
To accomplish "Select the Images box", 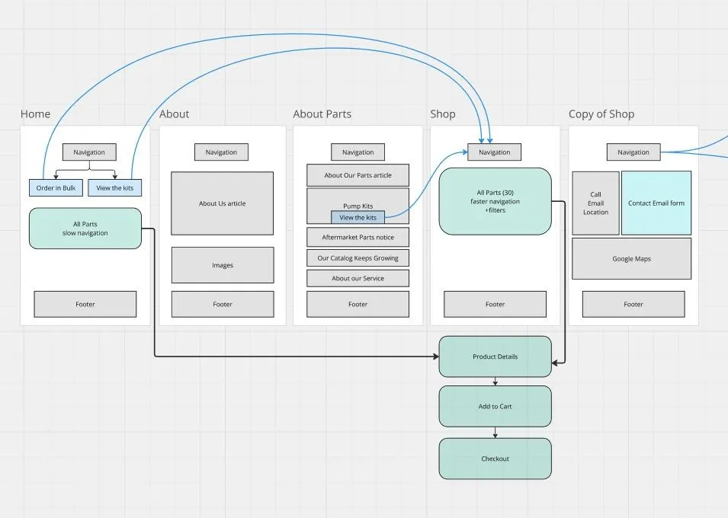I will [223, 265].
